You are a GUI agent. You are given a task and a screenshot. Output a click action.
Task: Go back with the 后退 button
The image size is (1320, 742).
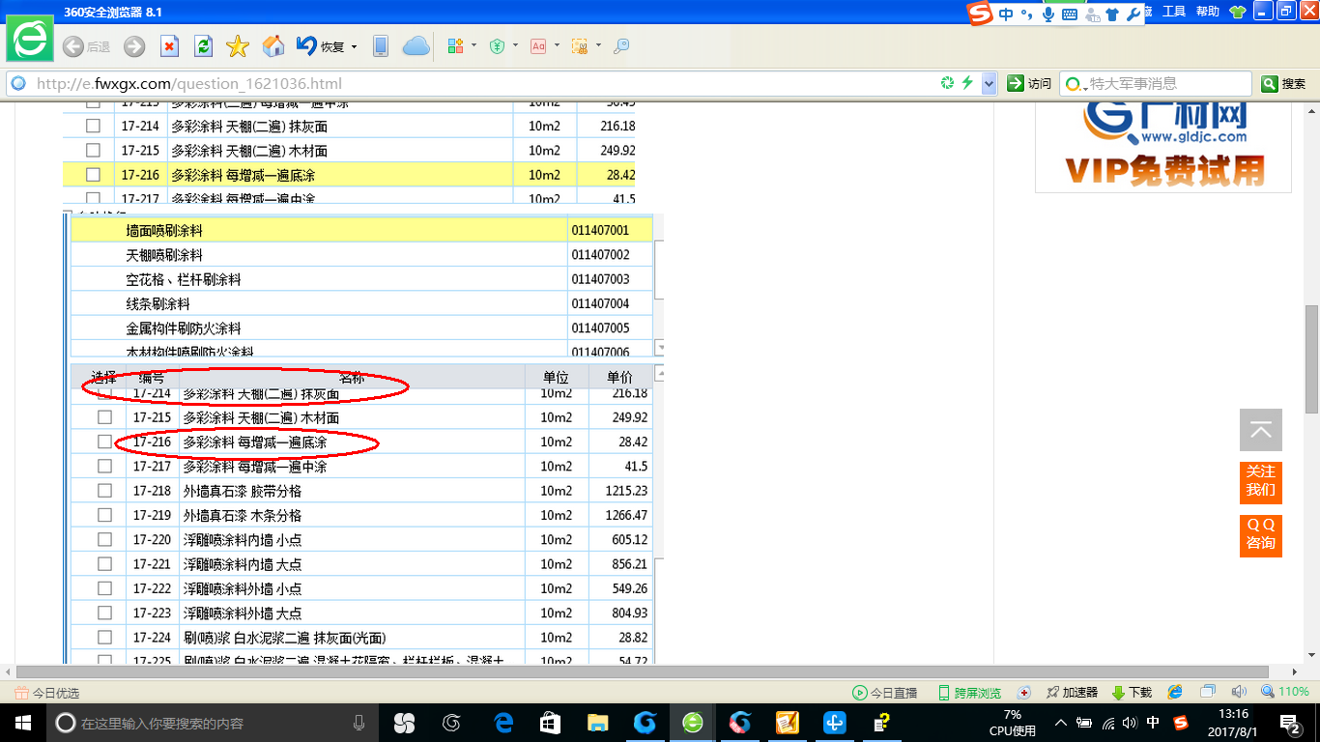(x=86, y=46)
